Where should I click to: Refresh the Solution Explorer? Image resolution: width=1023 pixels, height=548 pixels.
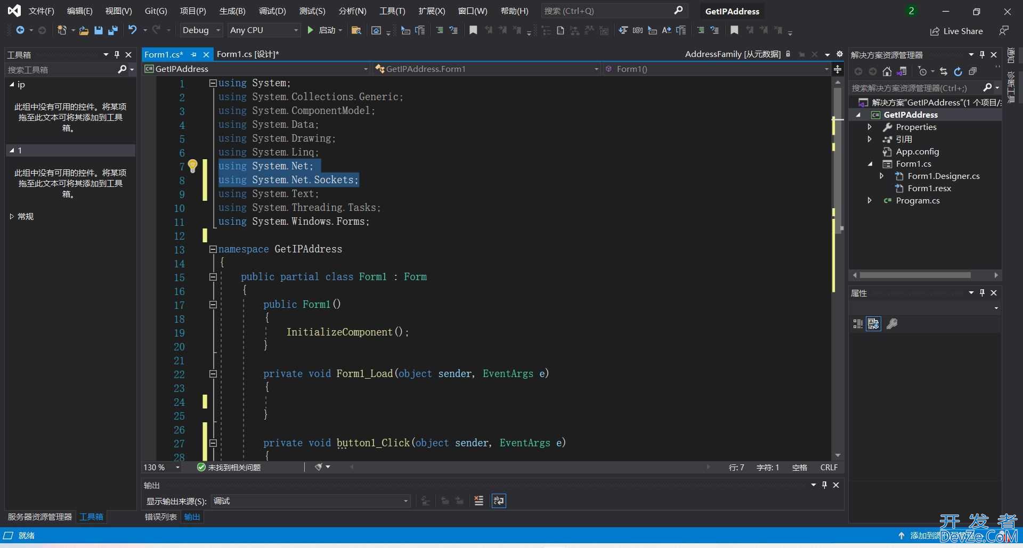point(958,71)
